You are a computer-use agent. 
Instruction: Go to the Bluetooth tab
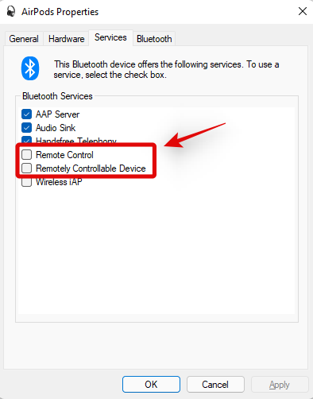(x=154, y=39)
